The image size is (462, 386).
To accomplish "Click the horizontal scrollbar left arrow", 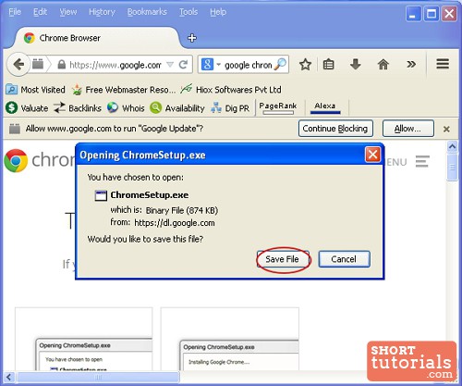I will (x=9, y=377).
